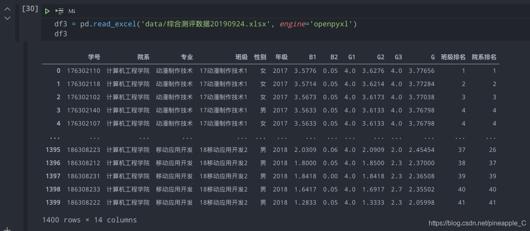
Task: Convert cell to Markdown via M↓ icon
Action: coord(72,11)
